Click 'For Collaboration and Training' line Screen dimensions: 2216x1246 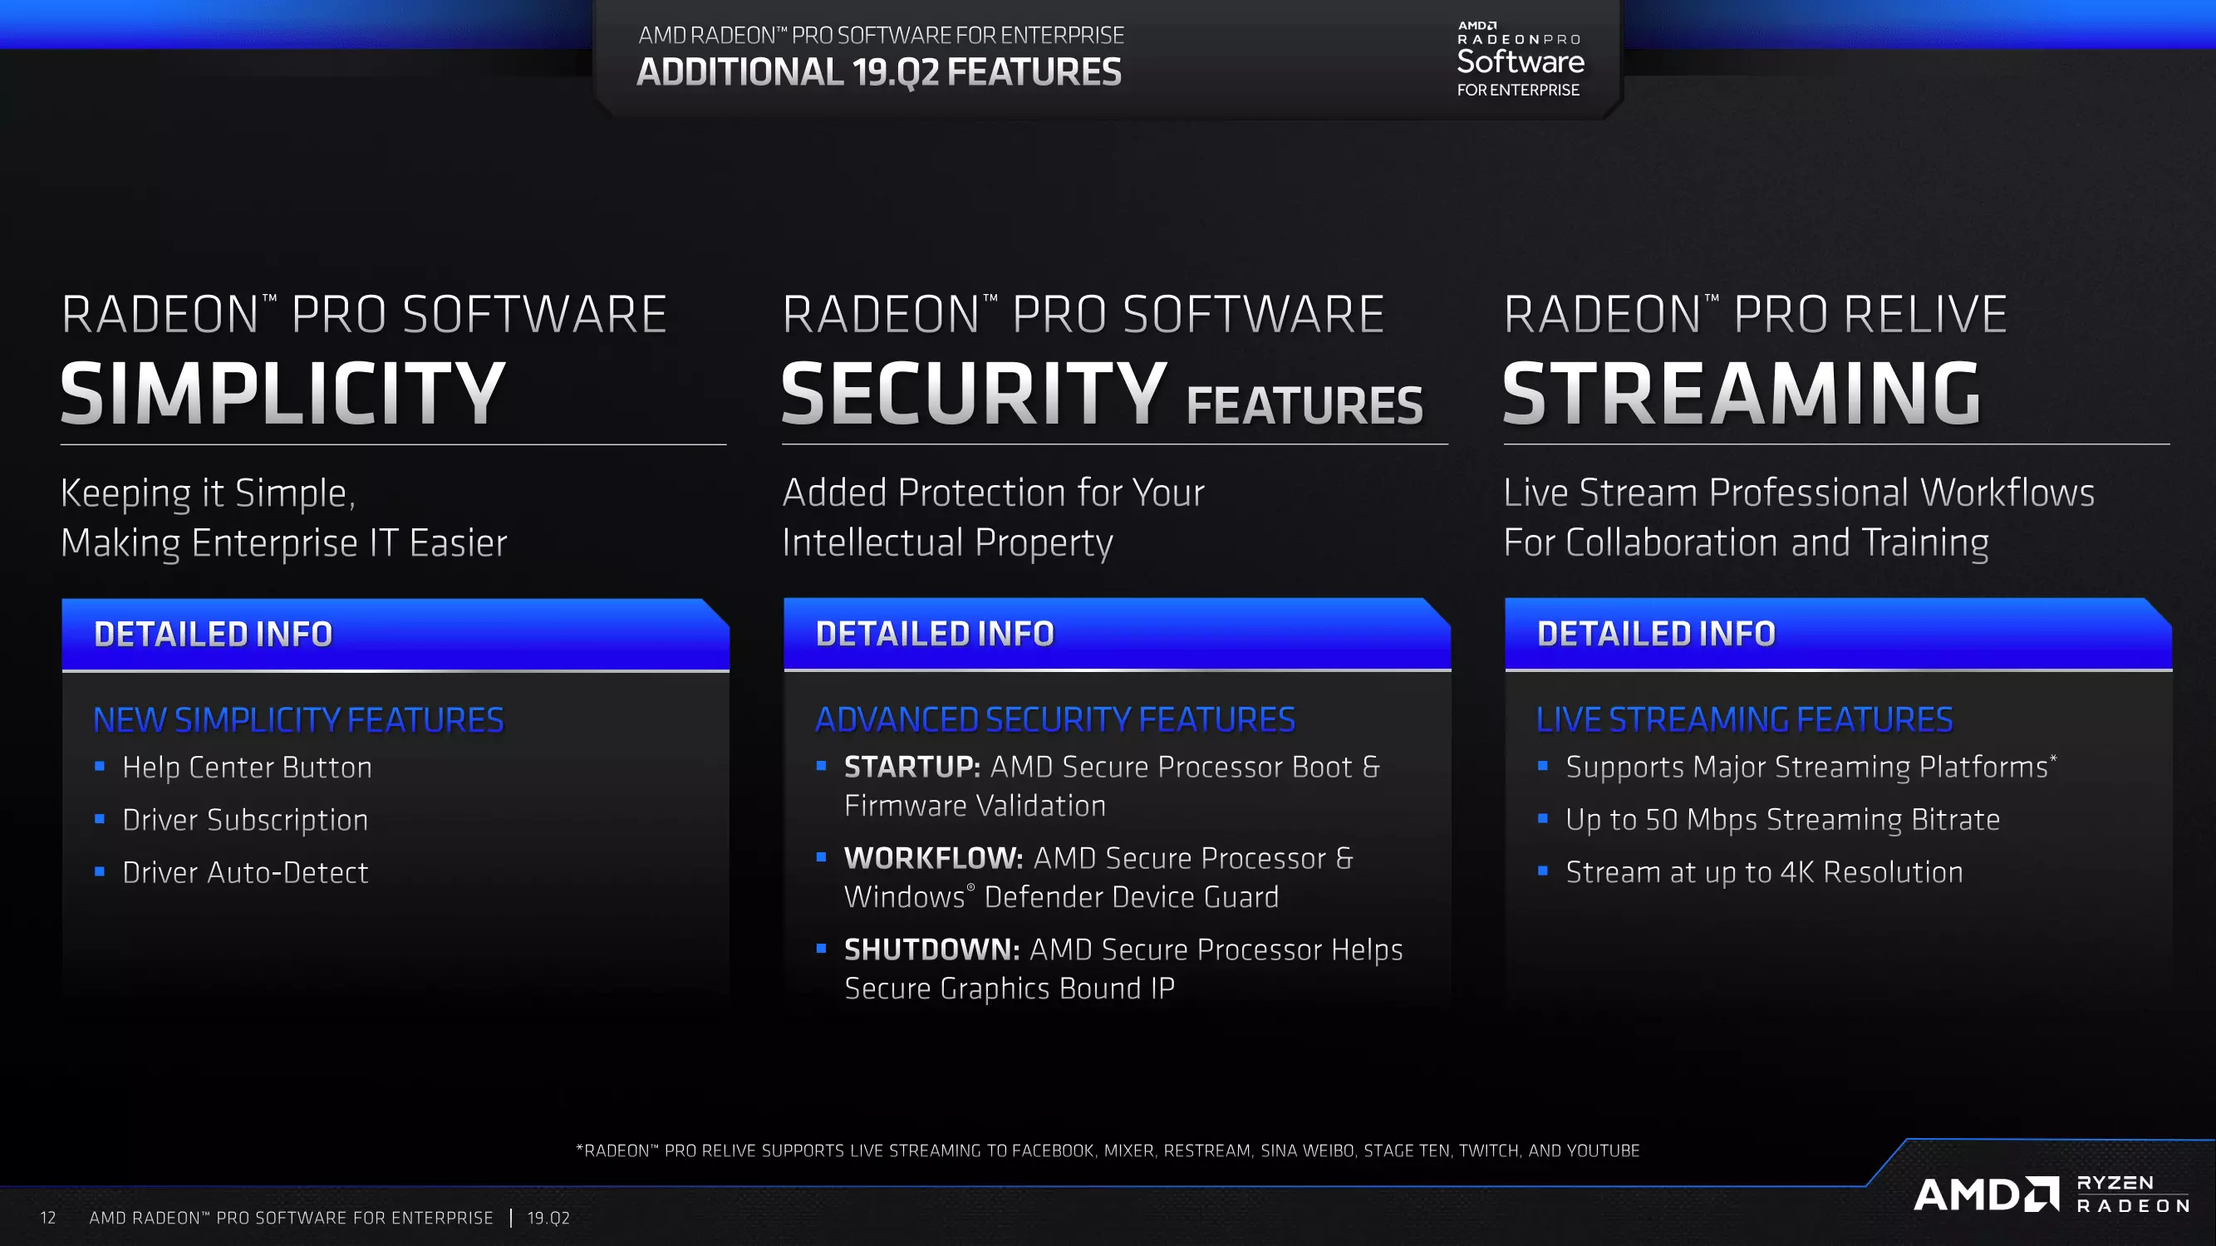(1747, 543)
